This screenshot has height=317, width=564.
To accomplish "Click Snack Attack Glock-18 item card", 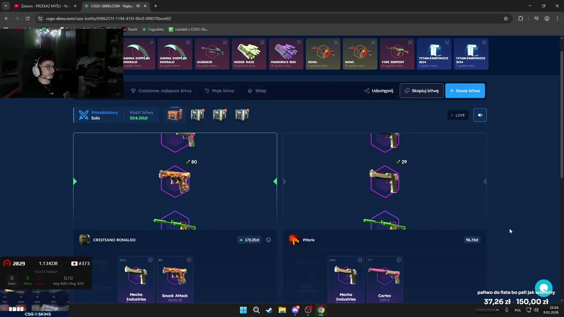I will 175,280.
